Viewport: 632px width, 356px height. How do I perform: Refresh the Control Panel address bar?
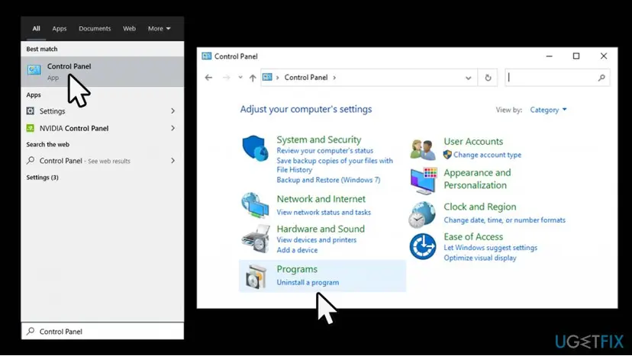pyautogui.click(x=488, y=78)
